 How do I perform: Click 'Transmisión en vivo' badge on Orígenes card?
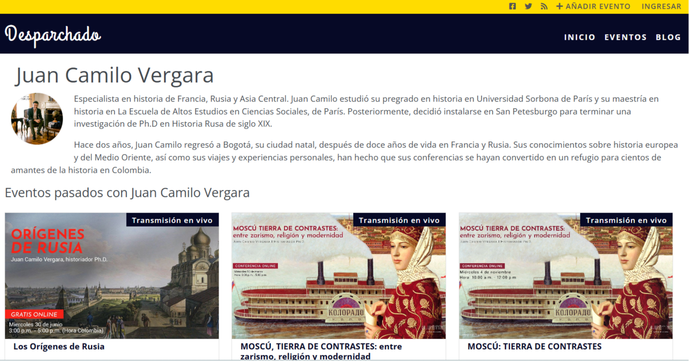(172, 220)
